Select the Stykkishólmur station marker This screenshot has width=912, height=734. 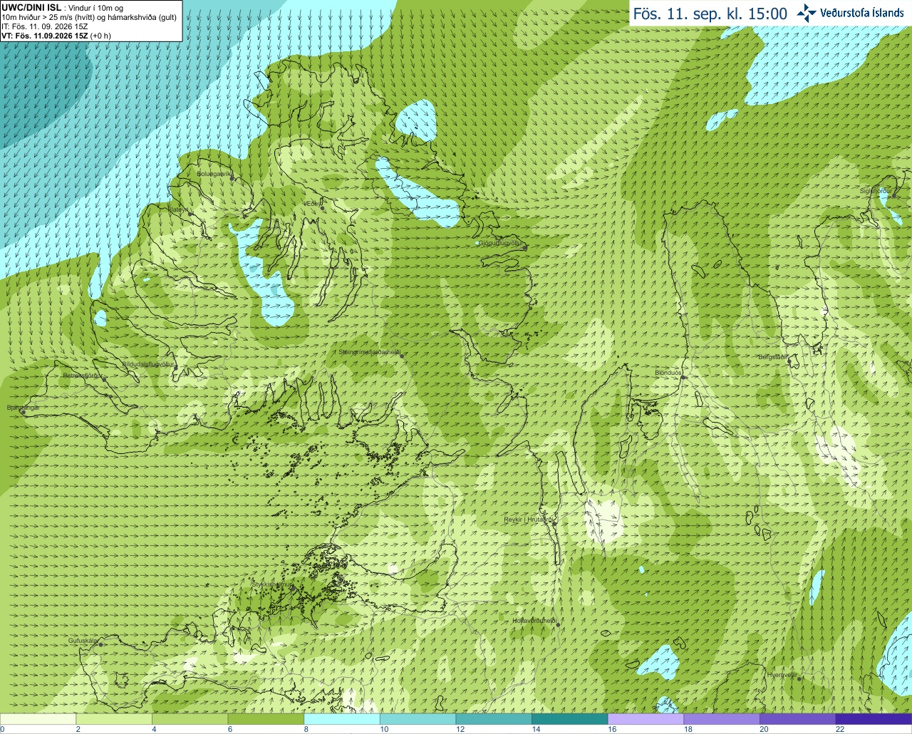(x=293, y=589)
